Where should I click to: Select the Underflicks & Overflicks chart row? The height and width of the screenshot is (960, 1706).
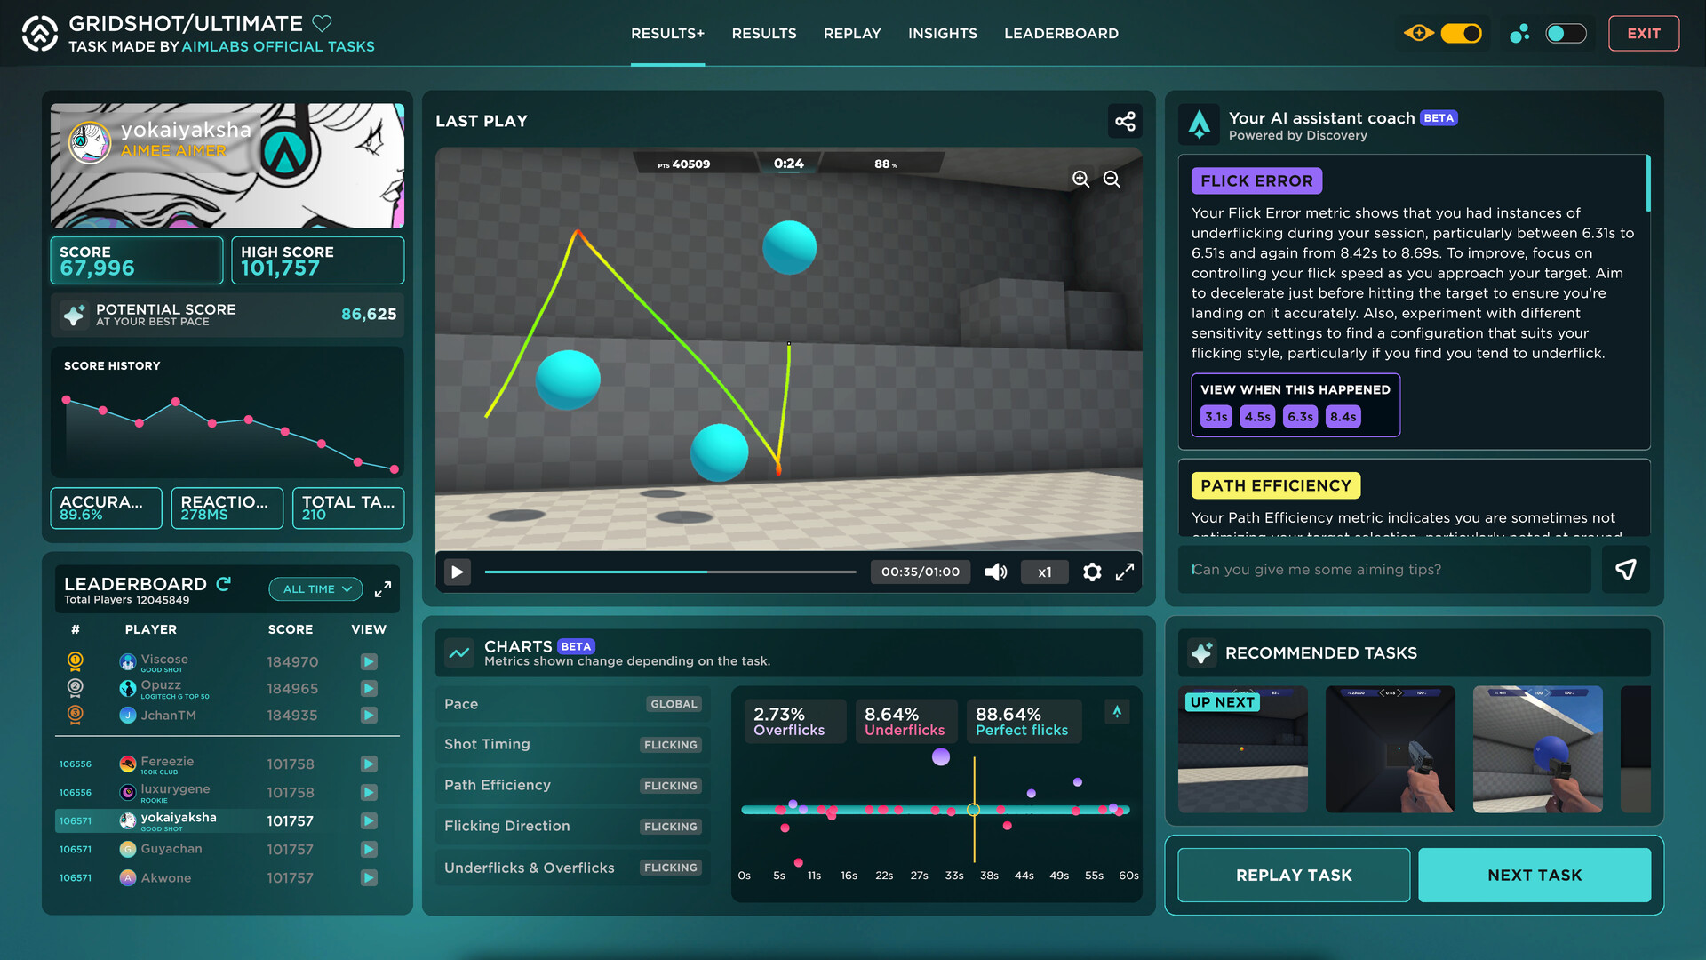(571, 868)
